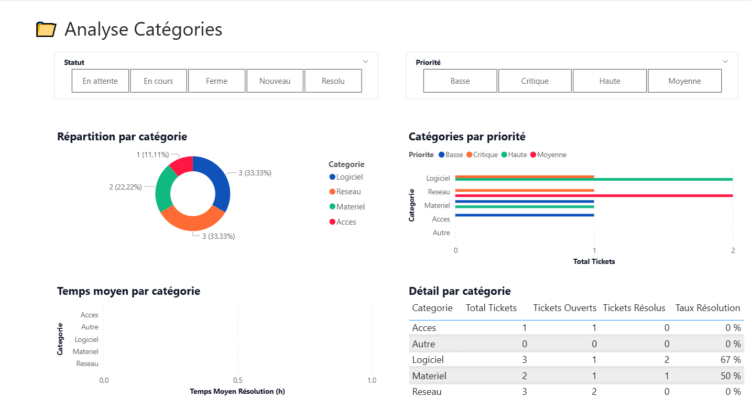Screen dimensions: 751x420
Task: Click the Tickets Ouverts column header
Action: [564, 308]
